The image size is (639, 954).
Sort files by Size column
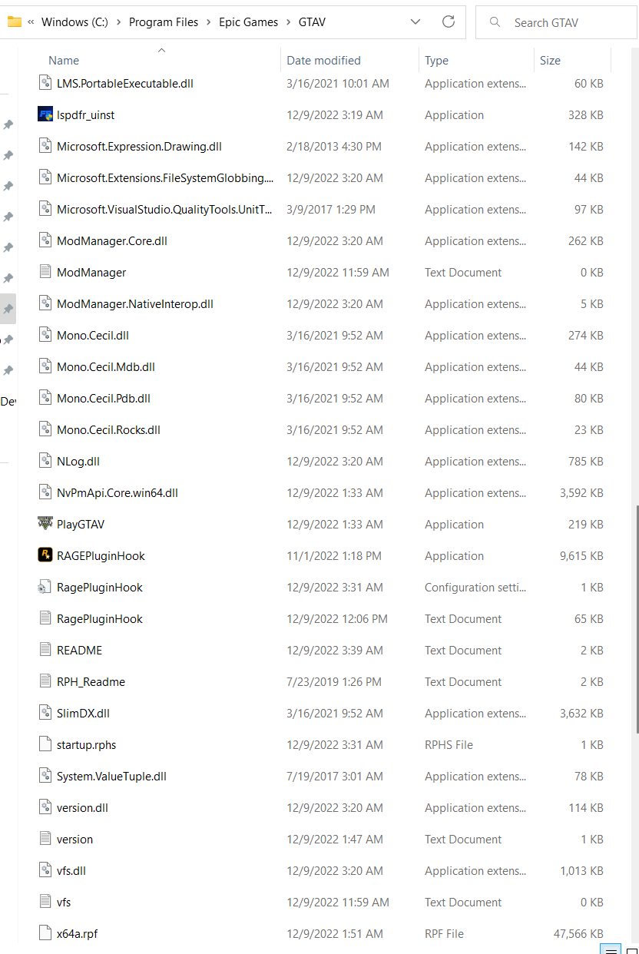coord(550,60)
